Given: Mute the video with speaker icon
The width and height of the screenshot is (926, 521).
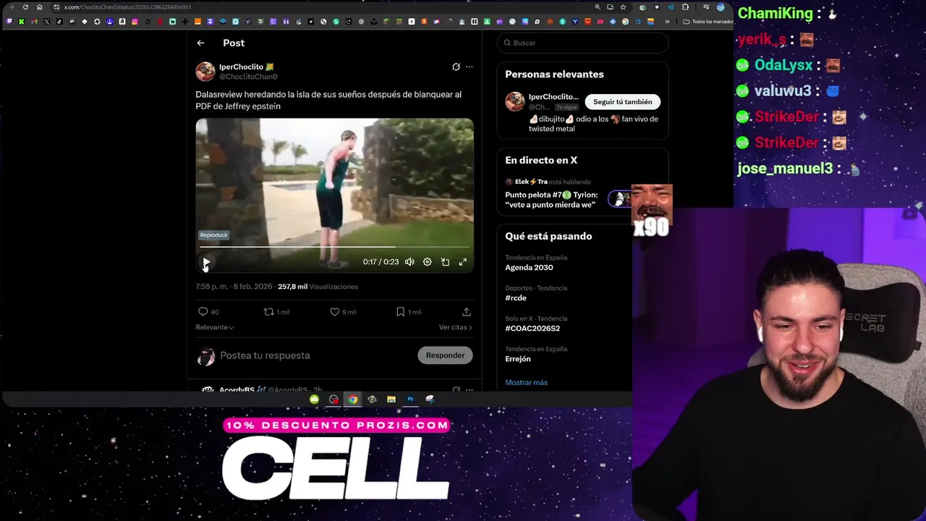Looking at the screenshot, I should 409,262.
